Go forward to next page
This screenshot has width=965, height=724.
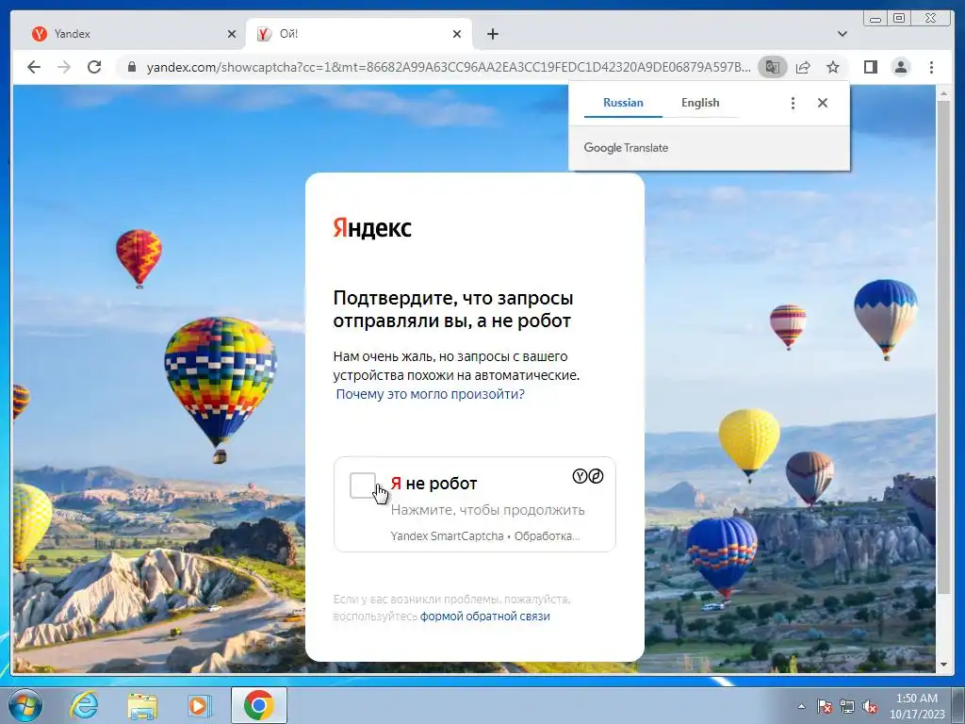(x=64, y=67)
